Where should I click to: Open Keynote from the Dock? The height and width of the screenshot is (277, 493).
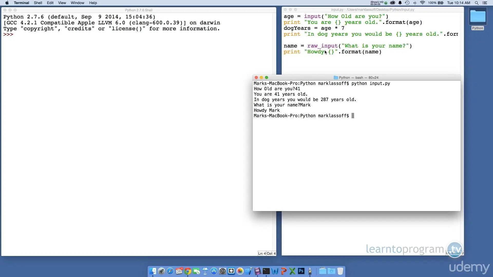[x=205, y=271]
